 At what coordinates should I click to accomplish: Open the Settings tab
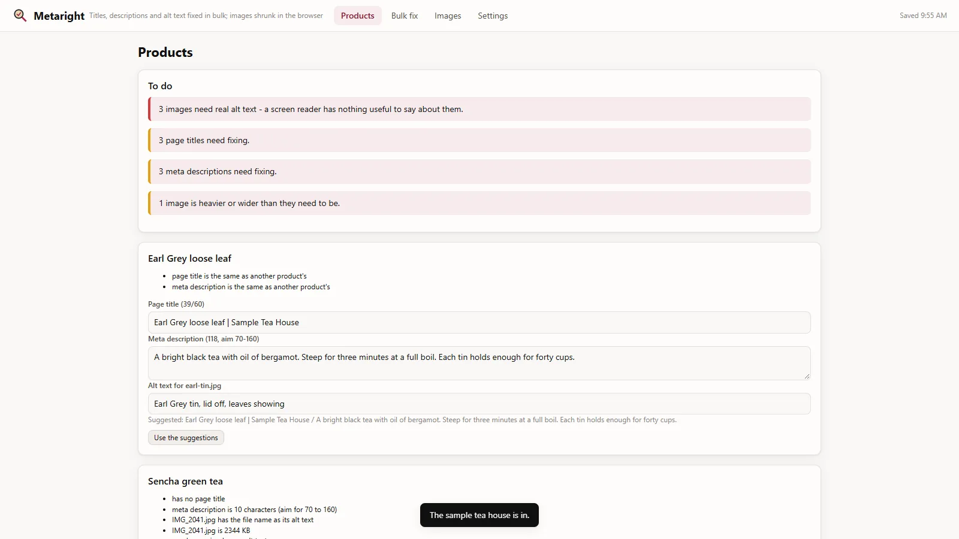493,16
